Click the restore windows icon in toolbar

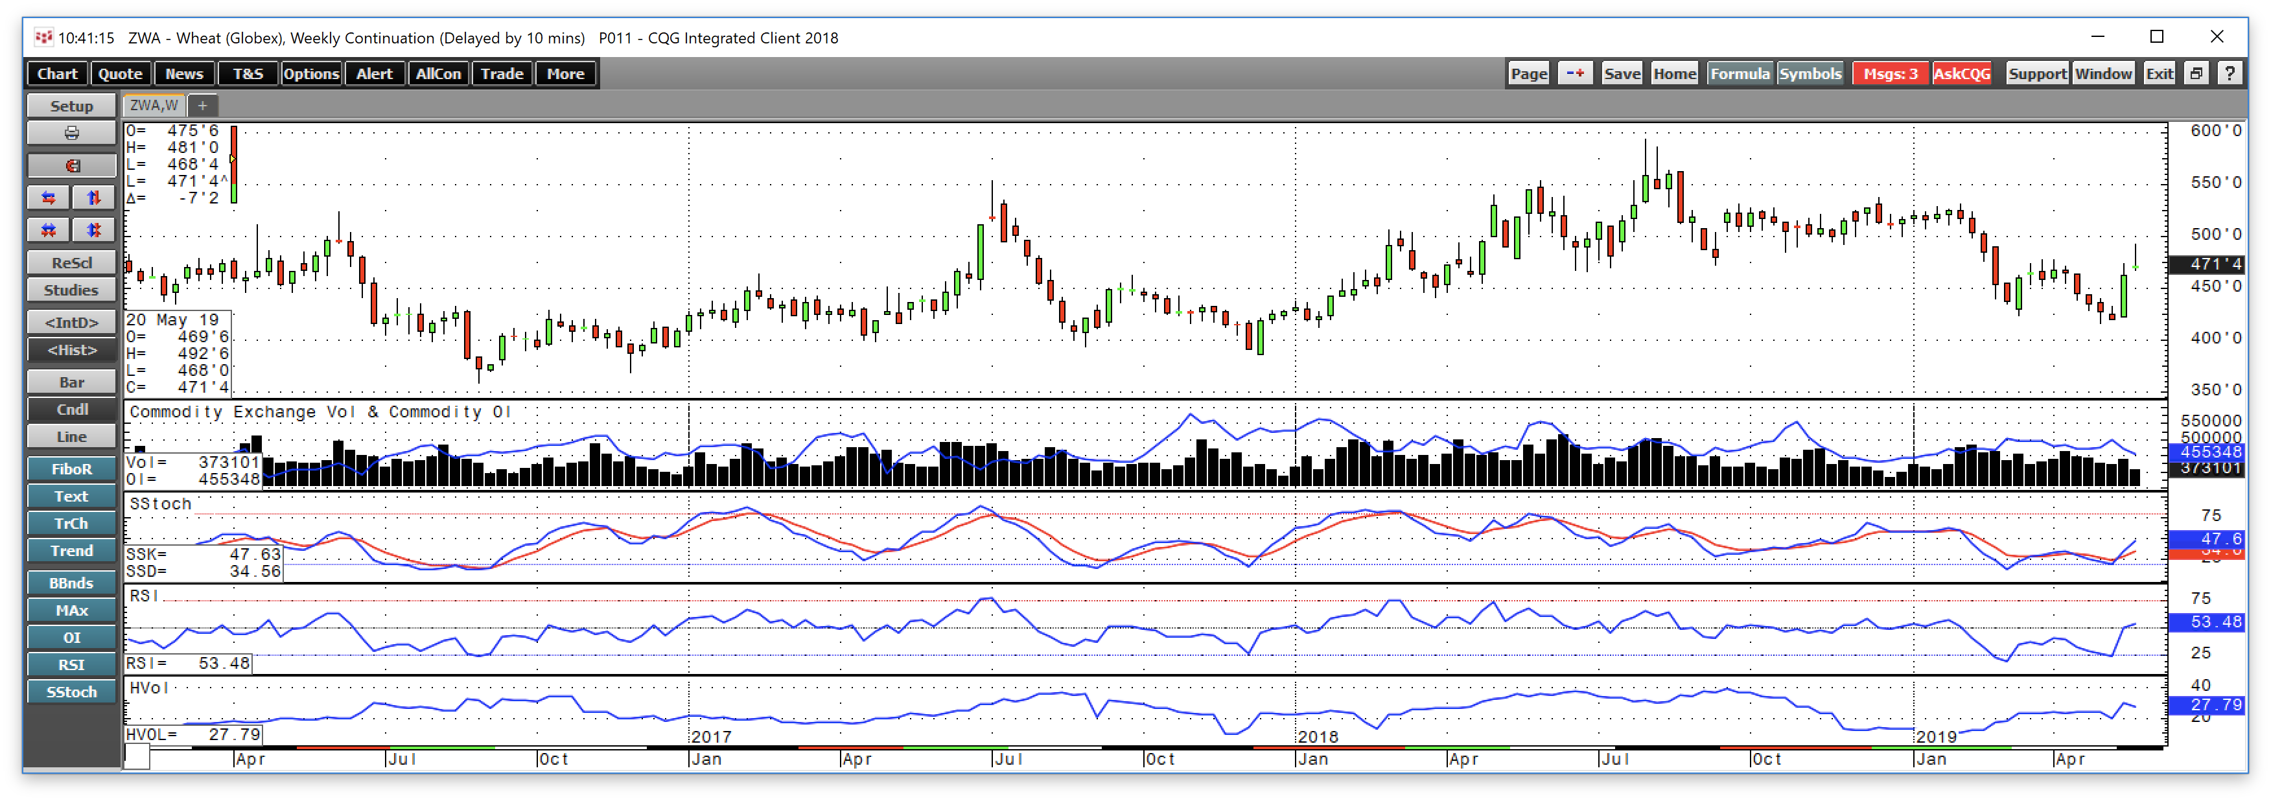pos(2196,73)
